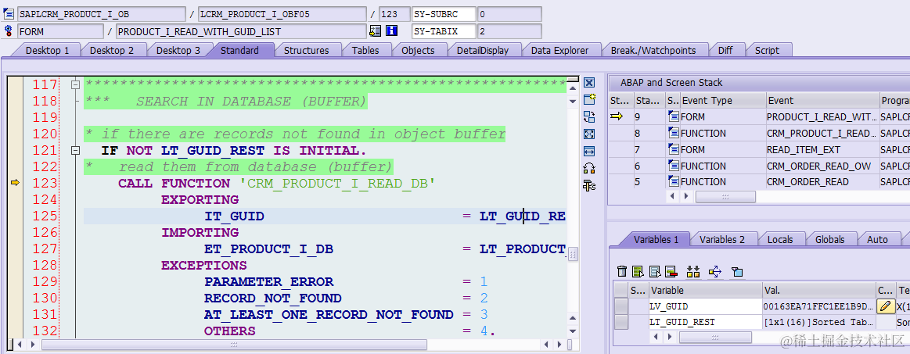This screenshot has height=354, width=910.
Task: Open the Script tab
Action: tap(767, 51)
